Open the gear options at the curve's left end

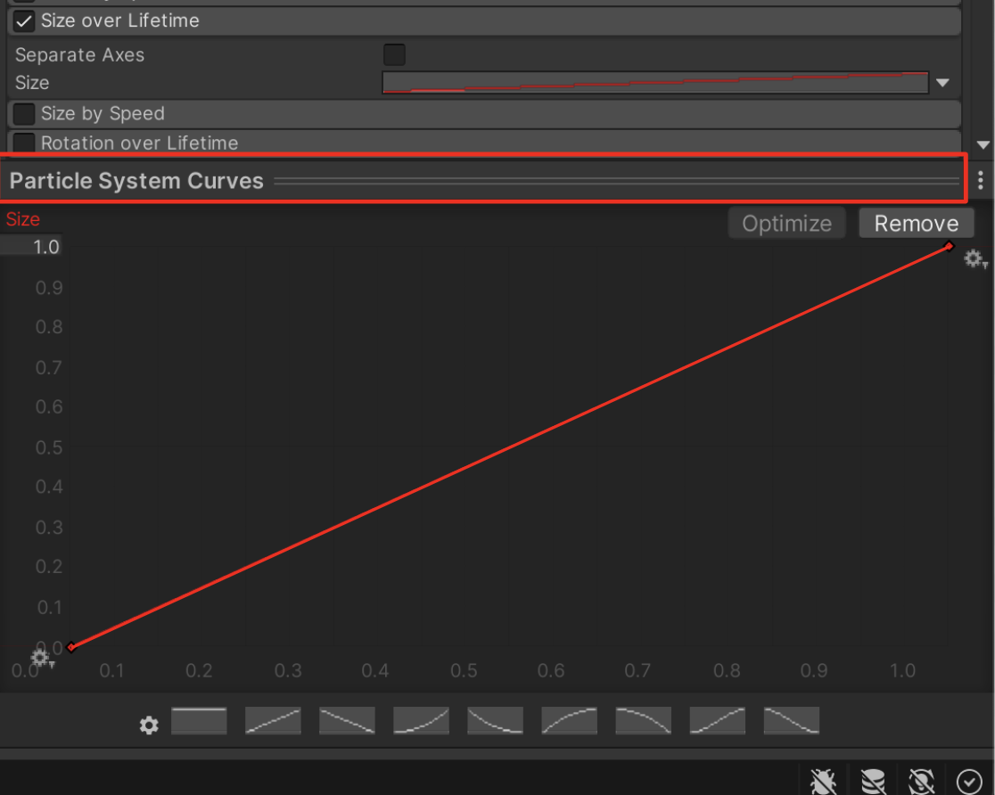click(42, 660)
